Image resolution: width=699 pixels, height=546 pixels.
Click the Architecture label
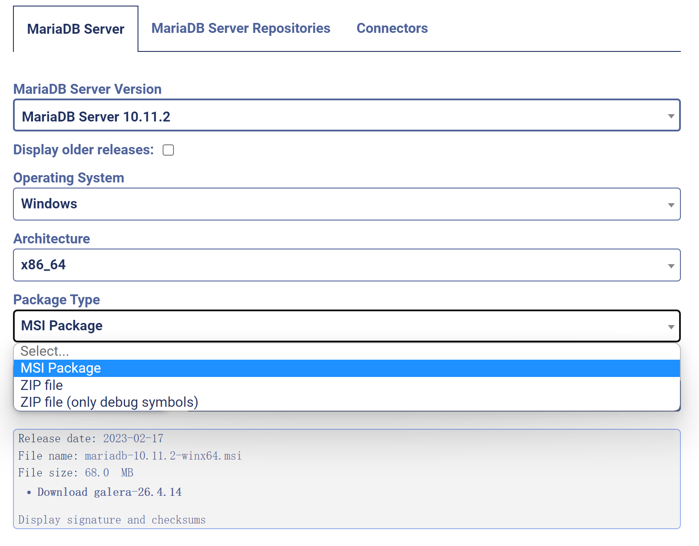(x=51, y=239)
